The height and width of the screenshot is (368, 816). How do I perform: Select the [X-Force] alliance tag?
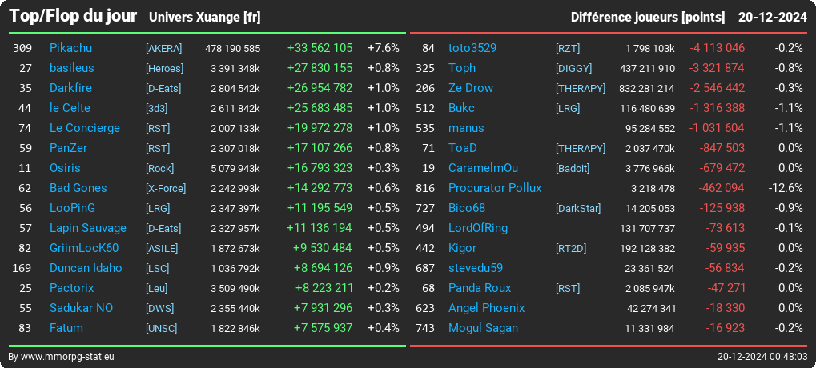[x=166, y=189]
